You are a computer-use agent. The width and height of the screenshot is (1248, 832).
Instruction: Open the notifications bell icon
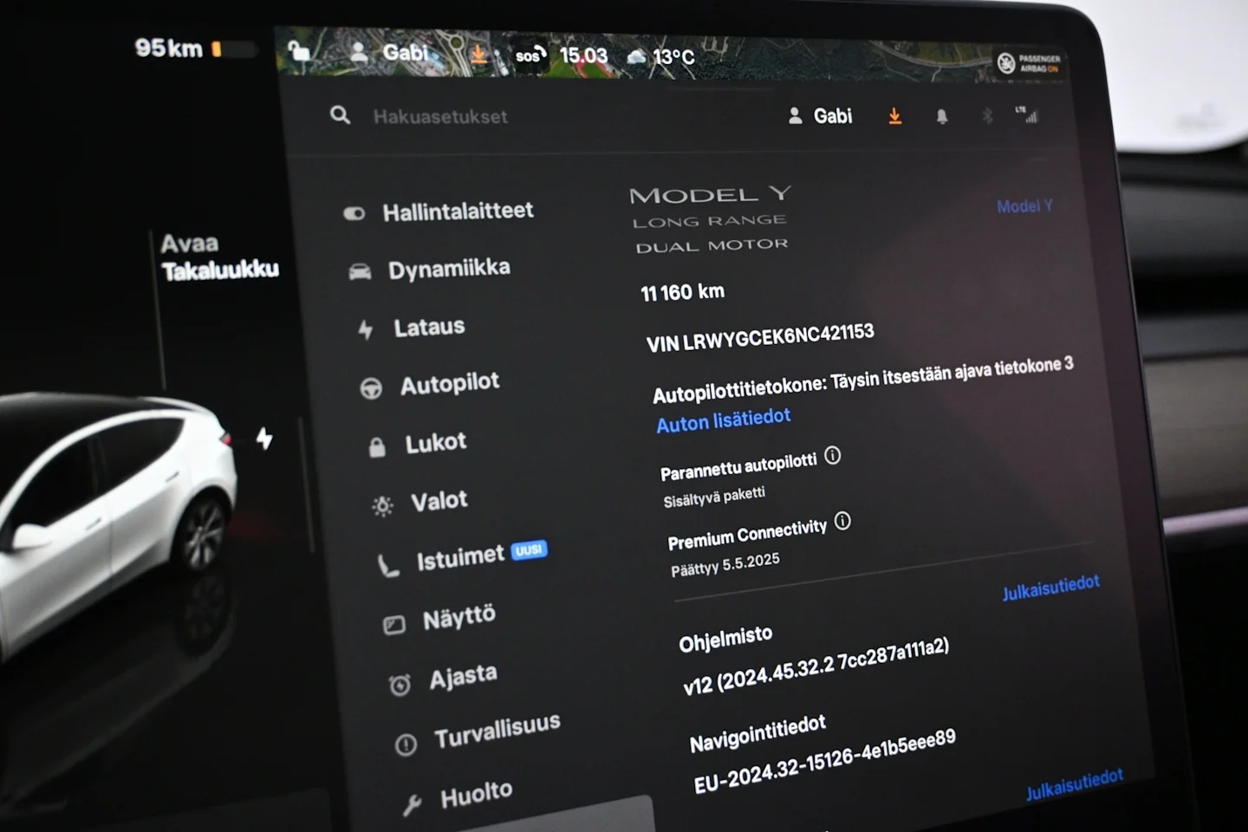[x=942, y=116]
